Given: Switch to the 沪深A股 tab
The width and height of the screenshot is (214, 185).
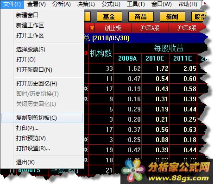Looking at the screenshot, I should 150,28.
